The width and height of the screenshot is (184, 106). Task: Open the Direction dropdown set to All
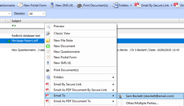click(37, 14)
